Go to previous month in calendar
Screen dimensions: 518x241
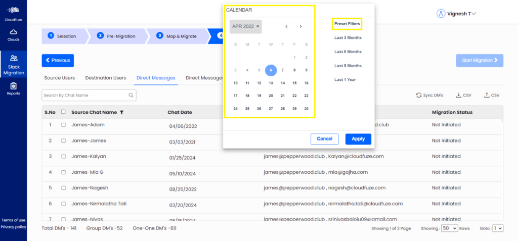point(286,26)
